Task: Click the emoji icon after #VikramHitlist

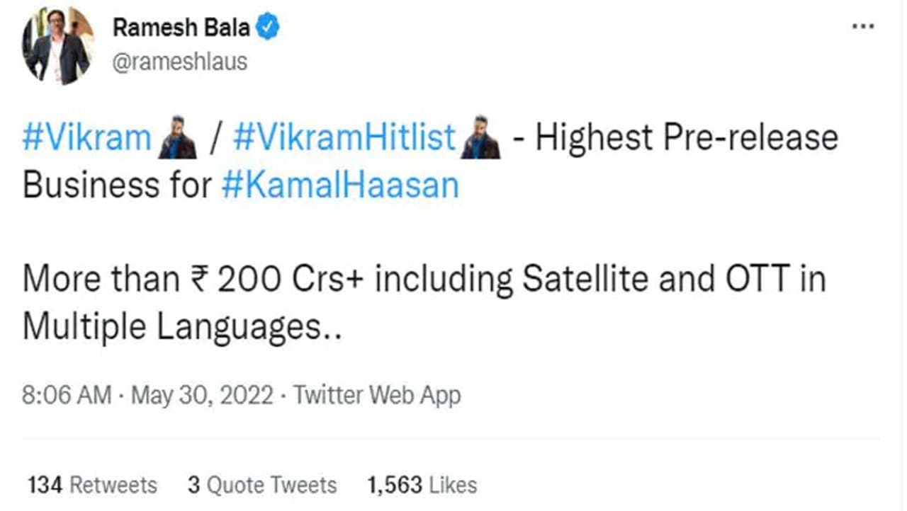Action: [x=480, y=138]
